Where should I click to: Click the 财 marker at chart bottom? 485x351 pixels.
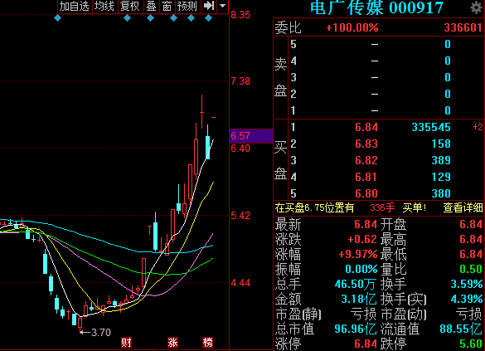click(x=126, y=343)
